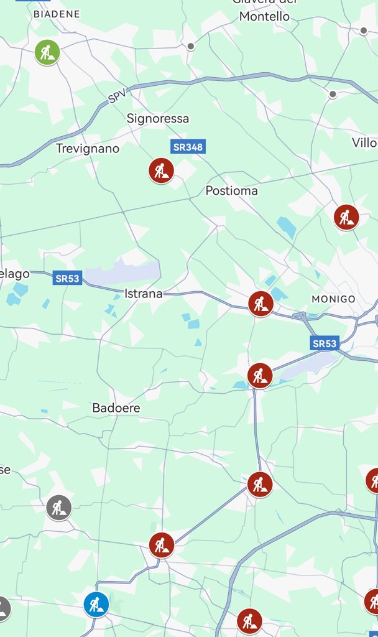This screenshot has height=637, width=378.
Task: Open the blue roadworks marker
Action: [x=96, y=605]
